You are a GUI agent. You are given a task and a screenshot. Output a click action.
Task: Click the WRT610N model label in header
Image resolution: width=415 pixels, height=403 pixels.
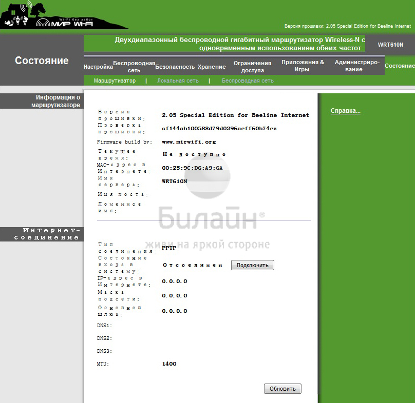tap(390, 45)
